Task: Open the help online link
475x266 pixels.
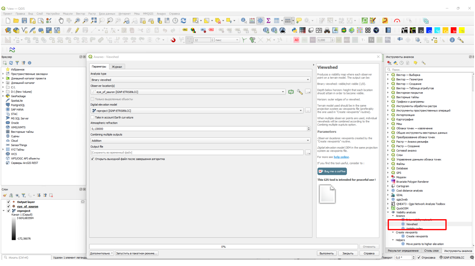Action: pyautogui.click(x=341, y=157)
